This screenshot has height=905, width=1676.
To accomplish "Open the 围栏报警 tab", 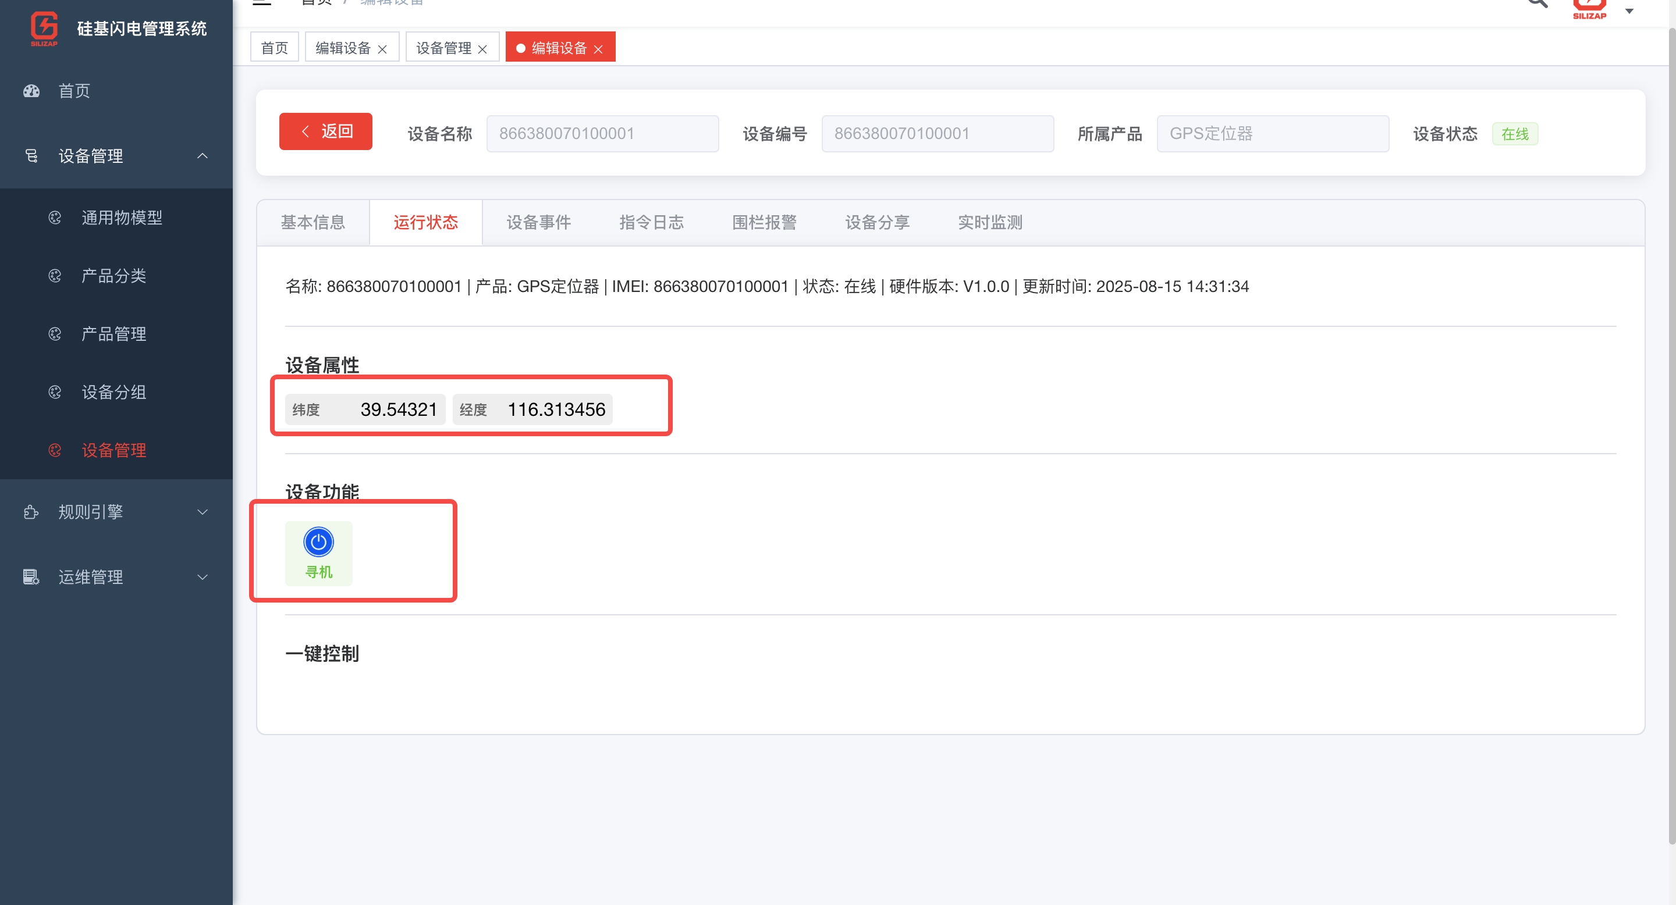I will pos(764,222).
